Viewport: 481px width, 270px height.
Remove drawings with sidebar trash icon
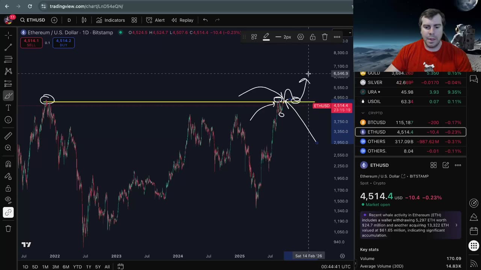pos(8,228)
